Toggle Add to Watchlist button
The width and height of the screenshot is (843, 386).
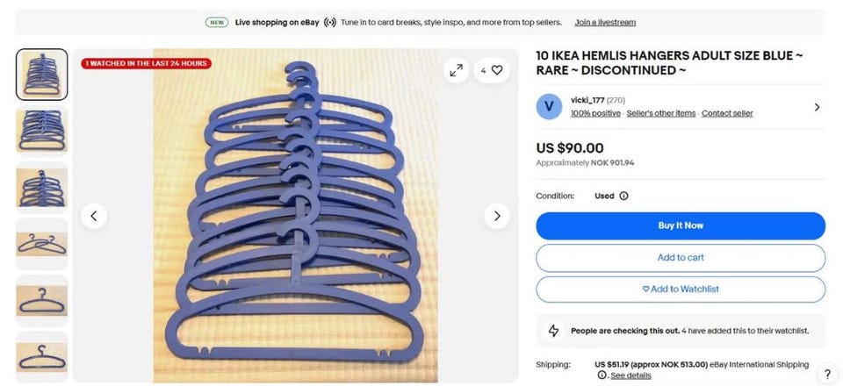pyautogui.click(x=680, y=289)
